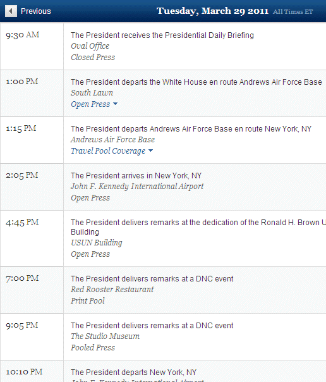Select the departs White House event title
This screenshot has height=382, width=326.
pyautogui.click(x=196, y=82)
